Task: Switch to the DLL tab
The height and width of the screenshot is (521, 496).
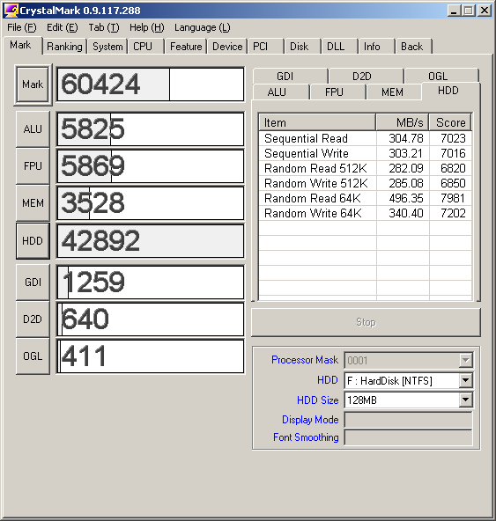Action: 340,47
